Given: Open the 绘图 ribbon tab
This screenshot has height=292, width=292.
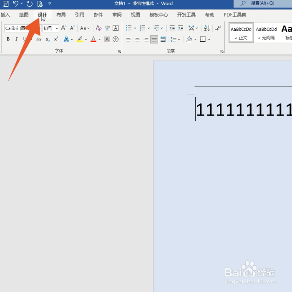Looking at the screenshot, I should click(24, 15).
